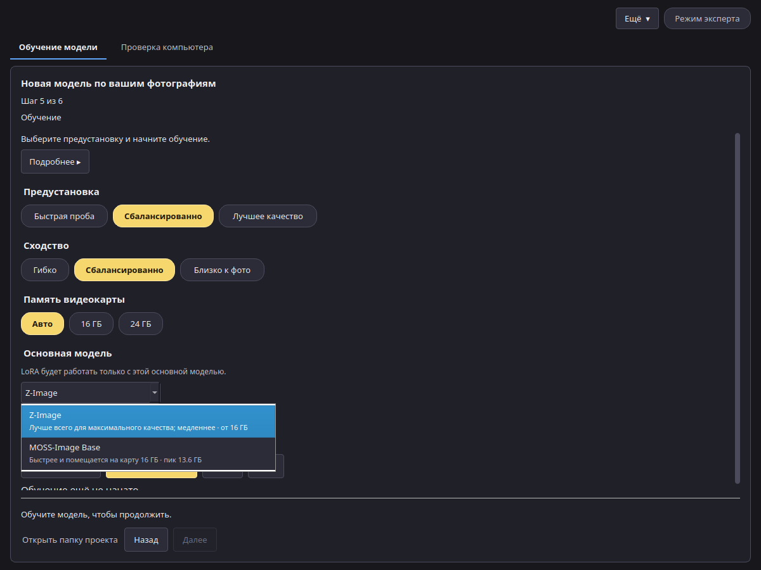
Task: Switch to "Режим эксперта" expert mode
Action: click(x=707, y=18)
